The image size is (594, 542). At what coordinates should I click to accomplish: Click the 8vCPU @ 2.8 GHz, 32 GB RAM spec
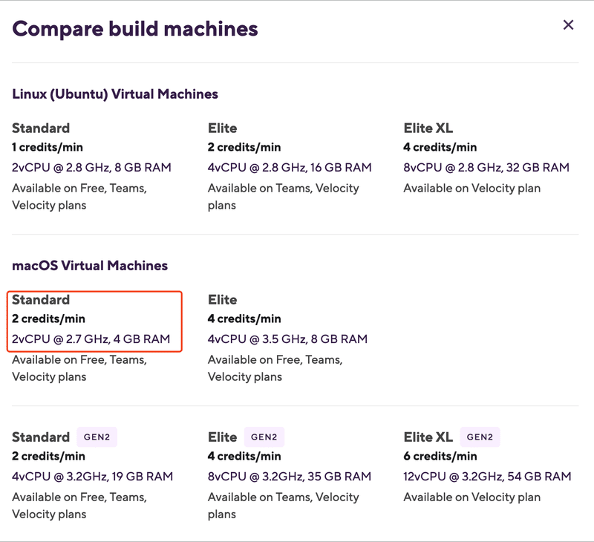(486, 167)
